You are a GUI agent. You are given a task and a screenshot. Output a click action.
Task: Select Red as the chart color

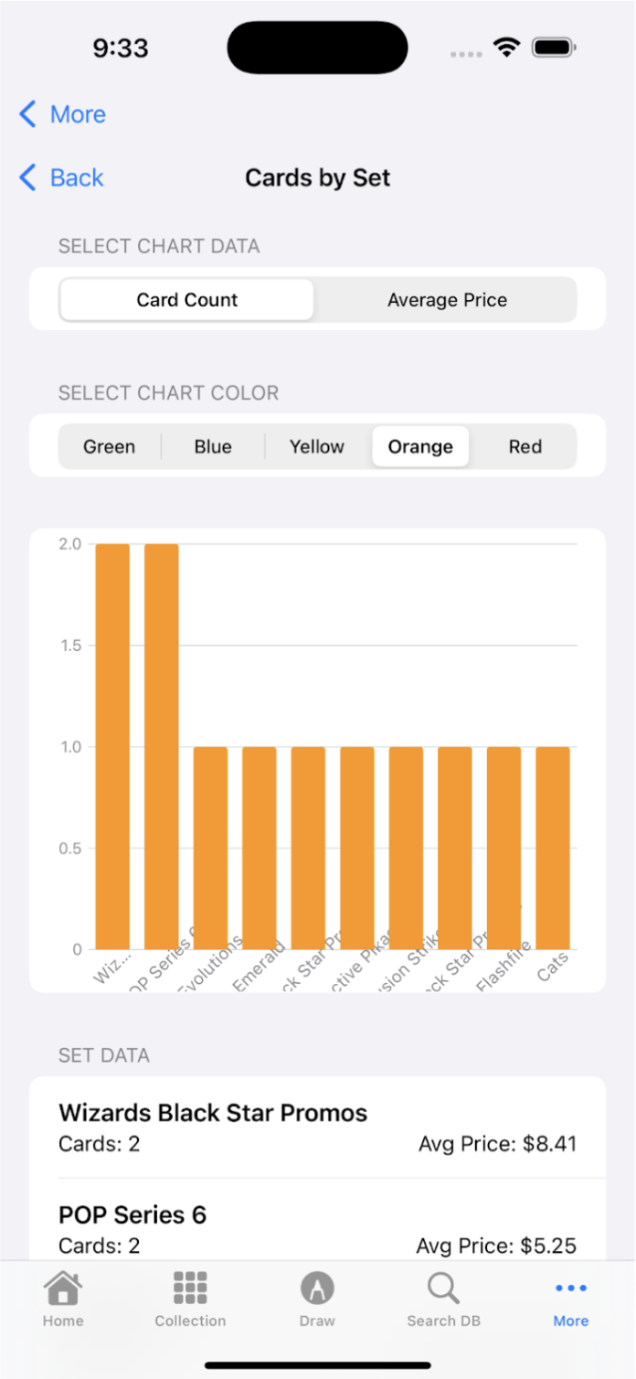(x=525, y=446)
